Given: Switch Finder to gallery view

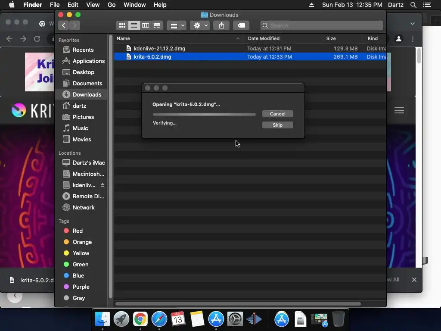Looking at the screenshot, I should (x=157, y=25).
